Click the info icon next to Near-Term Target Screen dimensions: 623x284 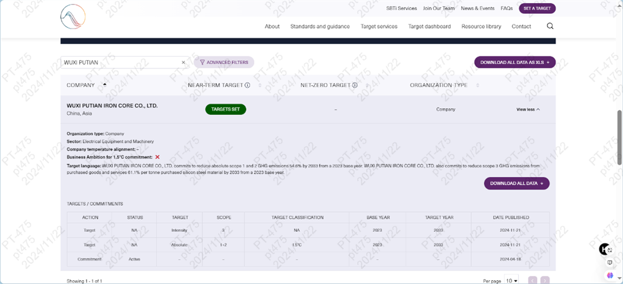tap(247, 85)
